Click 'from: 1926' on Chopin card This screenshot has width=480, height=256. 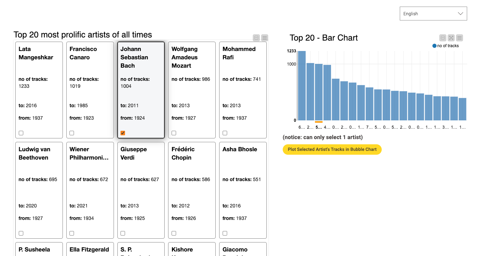pos(184,218)
